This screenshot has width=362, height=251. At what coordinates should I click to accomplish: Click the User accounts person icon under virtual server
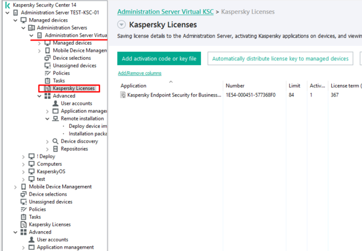[56, 103]
